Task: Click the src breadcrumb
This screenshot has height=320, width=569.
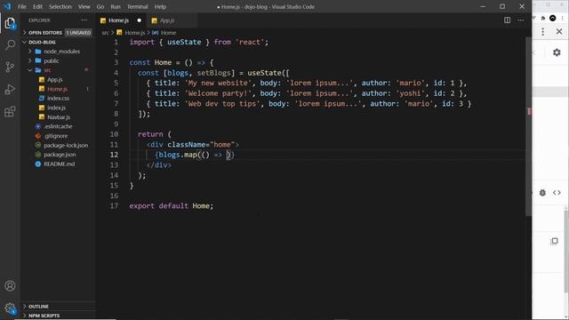Action: coord(105,33)
